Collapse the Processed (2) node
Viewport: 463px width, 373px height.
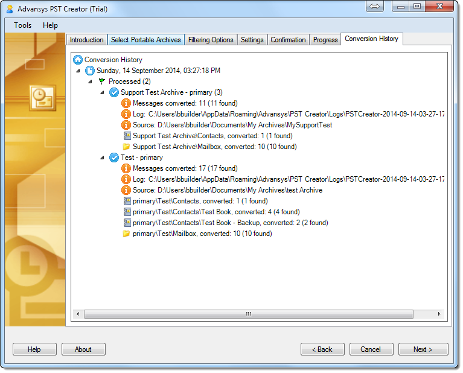(x=91, y=81)
